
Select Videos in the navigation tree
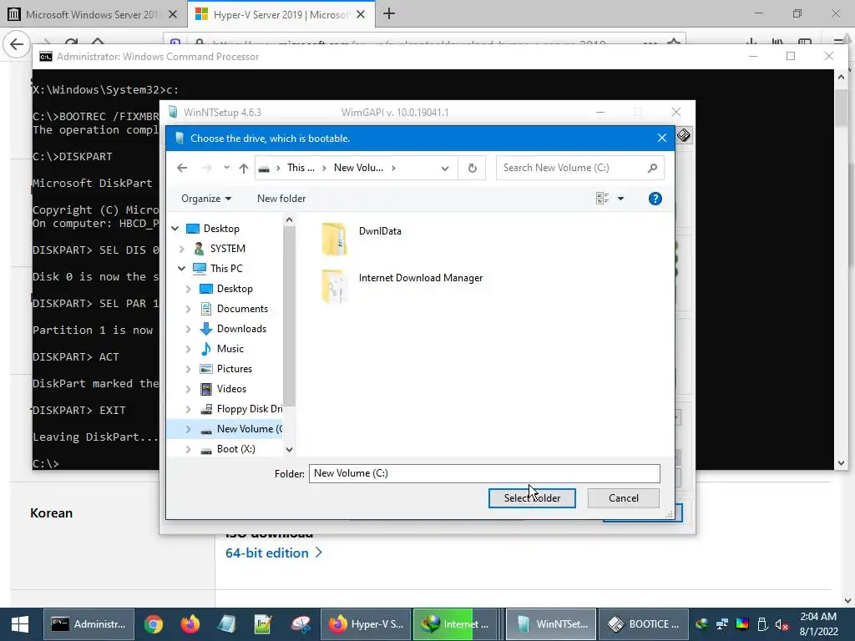pos(231,389)
